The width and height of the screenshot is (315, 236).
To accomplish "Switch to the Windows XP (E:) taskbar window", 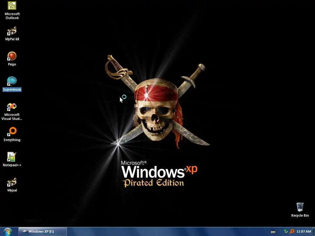I will tap(43, 231).
